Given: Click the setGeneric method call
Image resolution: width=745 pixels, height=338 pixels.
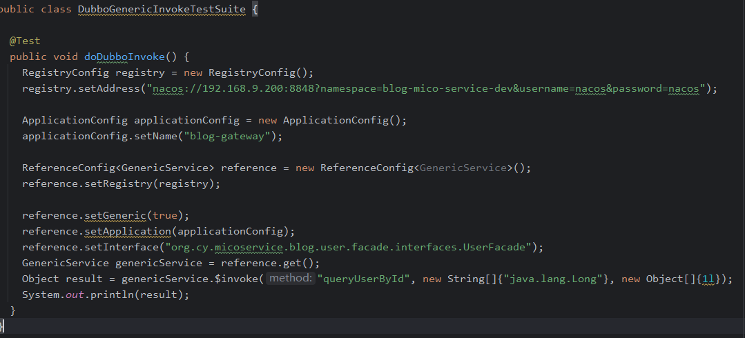Looking at the screenshot, I should coord(115,215).
